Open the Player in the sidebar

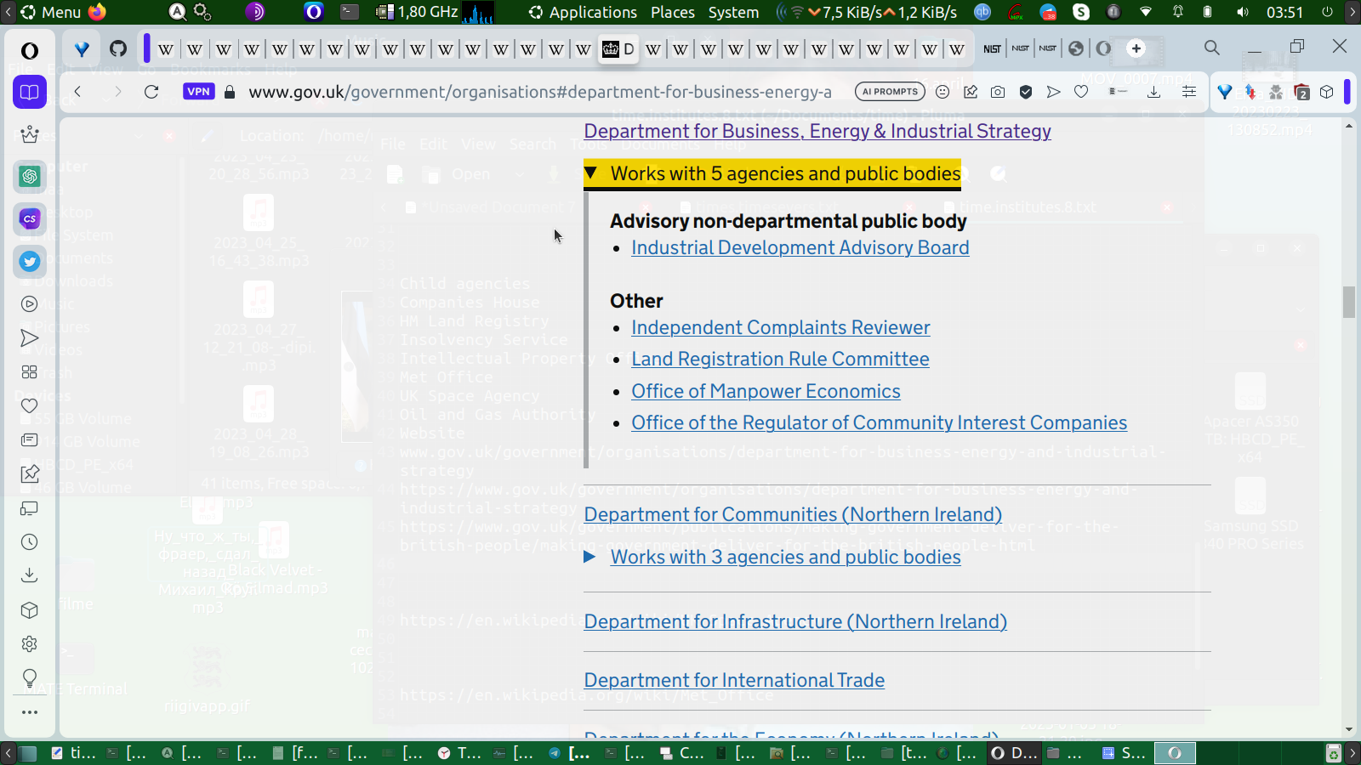(30, 304)
